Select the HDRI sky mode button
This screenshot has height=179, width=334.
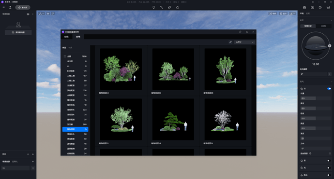click(x=323, y=26)
